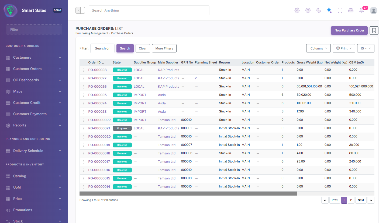379x223 pixels.
Task: Open Asda supplier link in PO-000025 row
Action: (162, 95)
